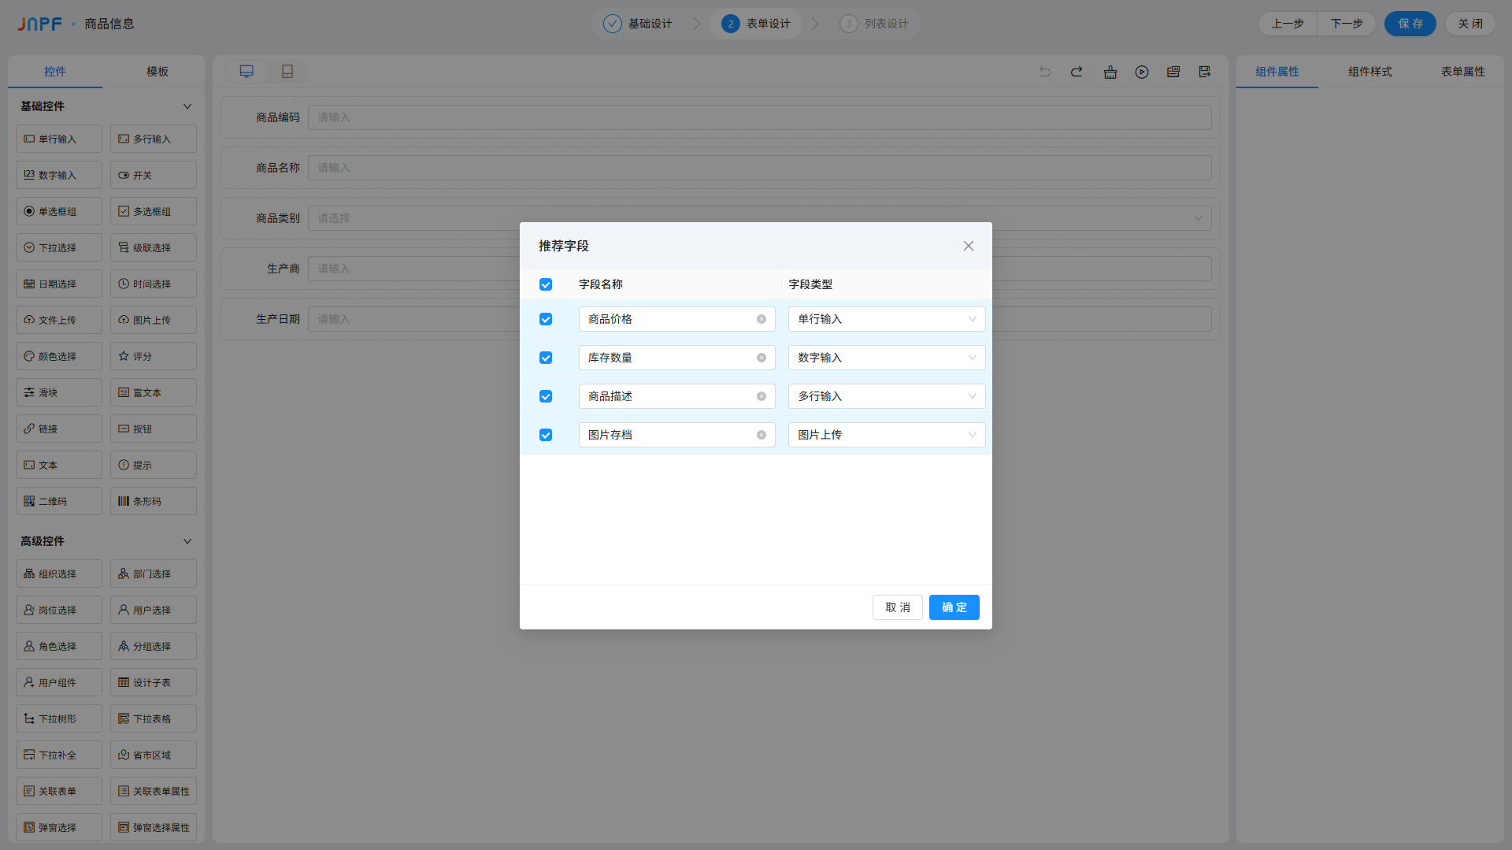Select the 日期选择 control
The height and width of the screenshot is (850, 1512).
pos(59,284)
